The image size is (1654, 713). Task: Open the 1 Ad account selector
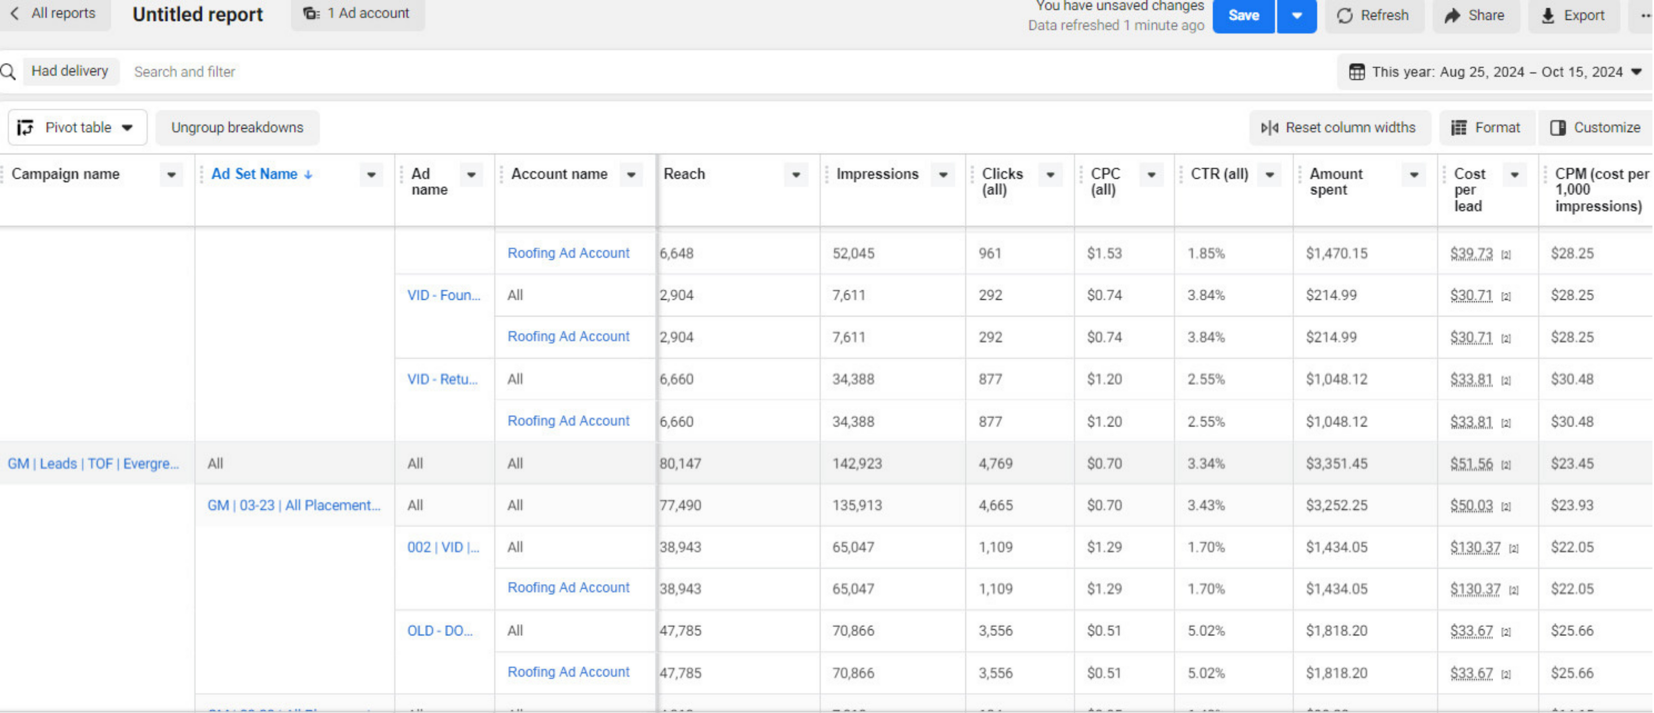(x=357, y=13)
